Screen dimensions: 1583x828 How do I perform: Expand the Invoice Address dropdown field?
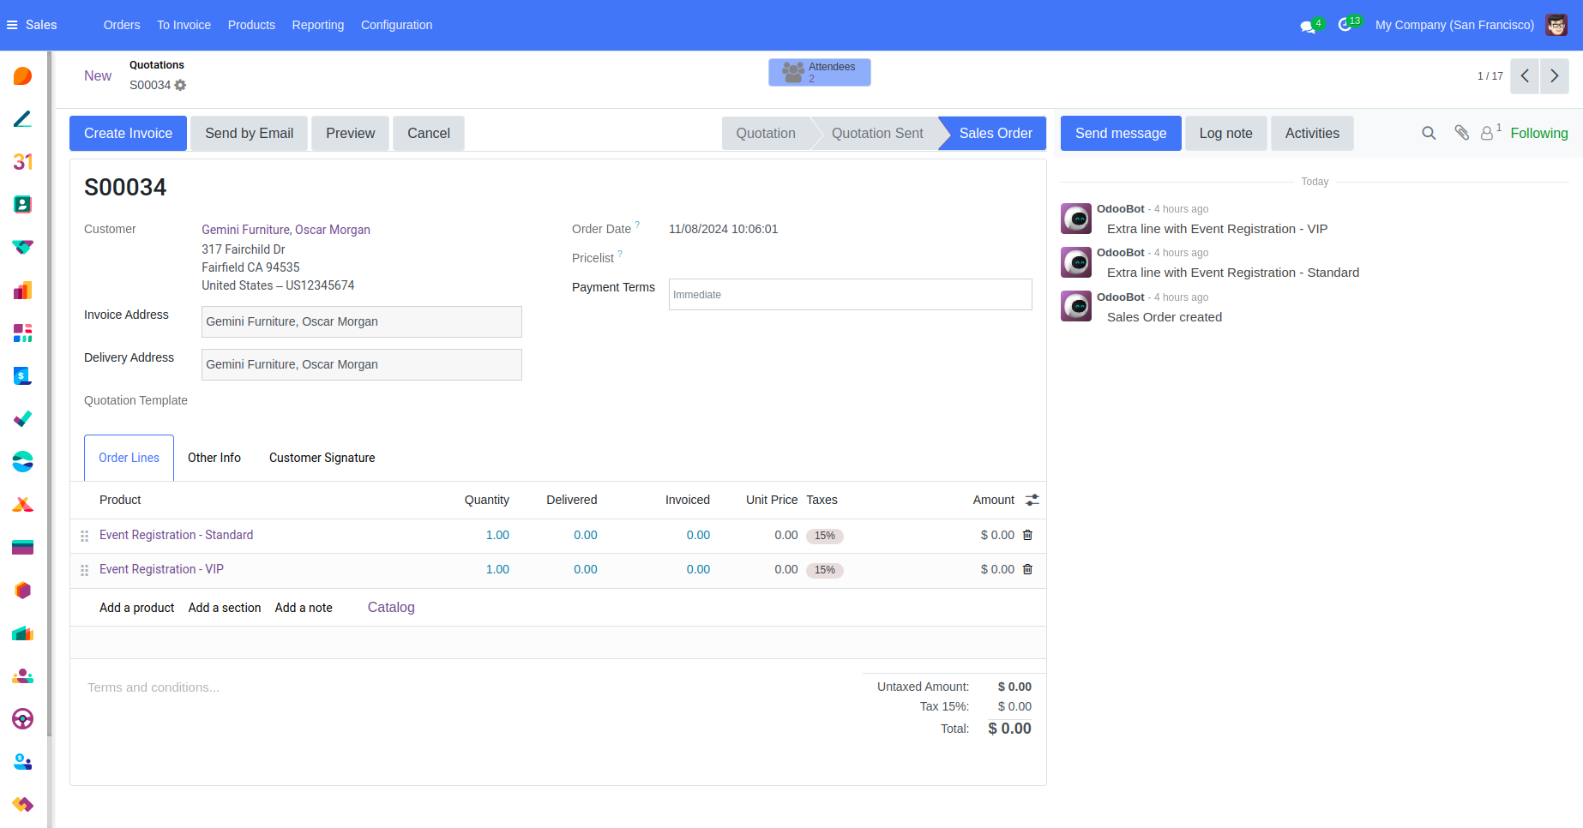[x=361, y=321]
